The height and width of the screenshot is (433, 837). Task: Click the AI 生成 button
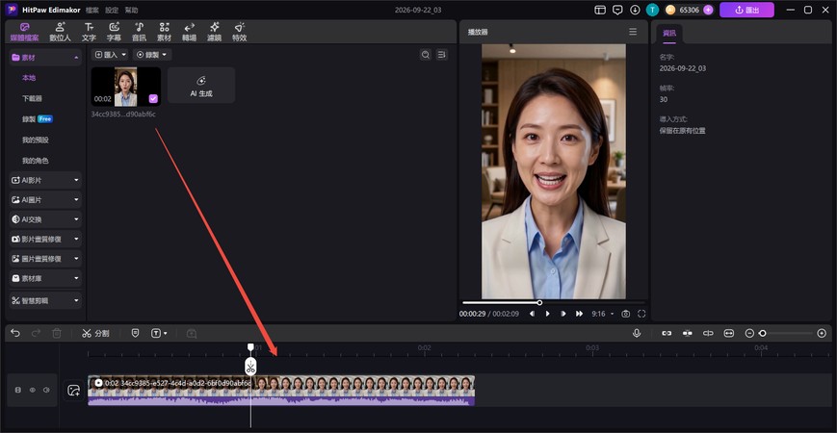point(201,86)
